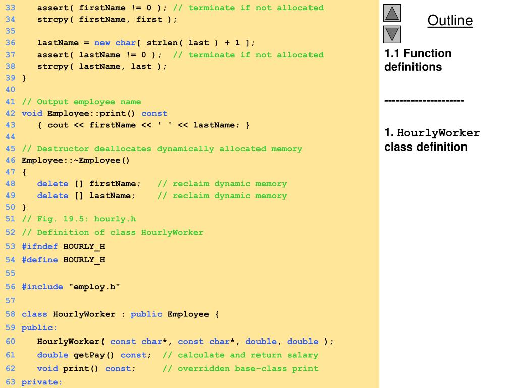Click the 'public:' keyword on line 59
Viewport: 517px width, 388px height.
(x=39, y=327)
